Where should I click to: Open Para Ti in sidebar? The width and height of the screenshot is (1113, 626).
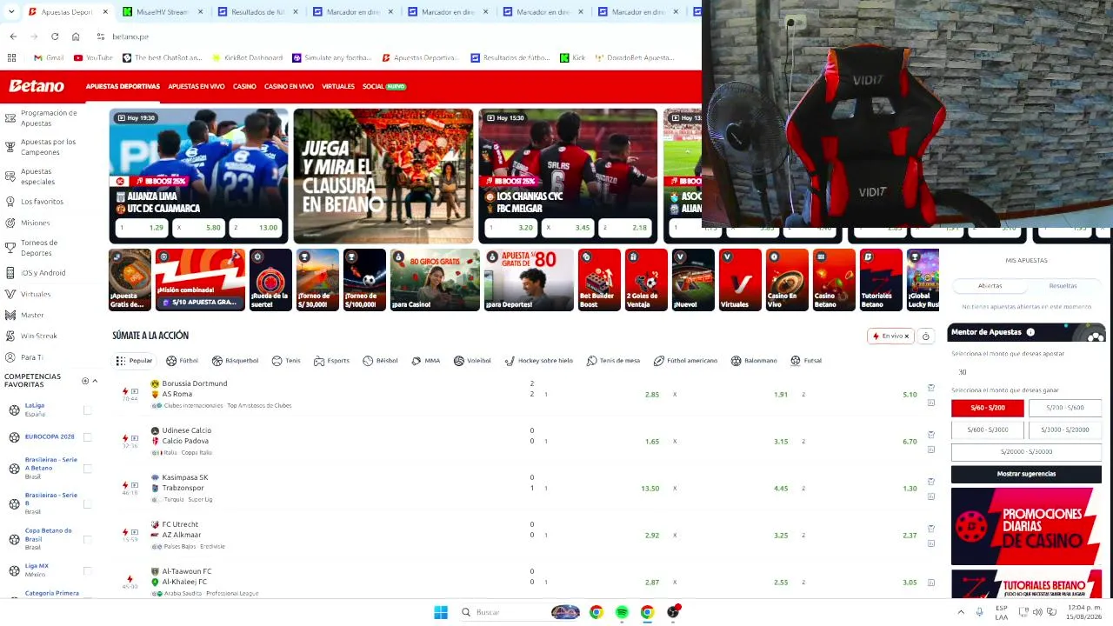[x=31, y=357]
